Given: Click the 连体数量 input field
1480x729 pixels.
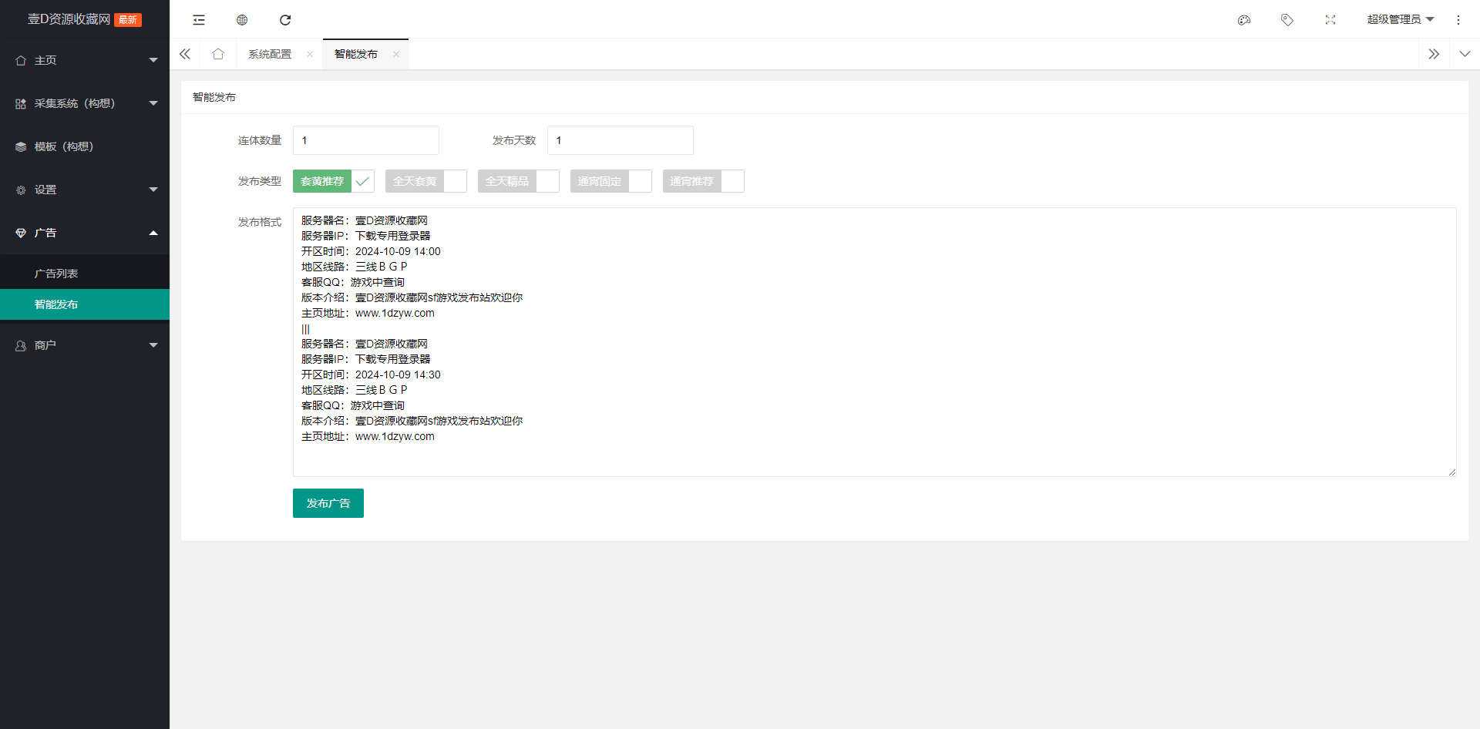Looking at the screenshot, I should click(x=365, y=140).
